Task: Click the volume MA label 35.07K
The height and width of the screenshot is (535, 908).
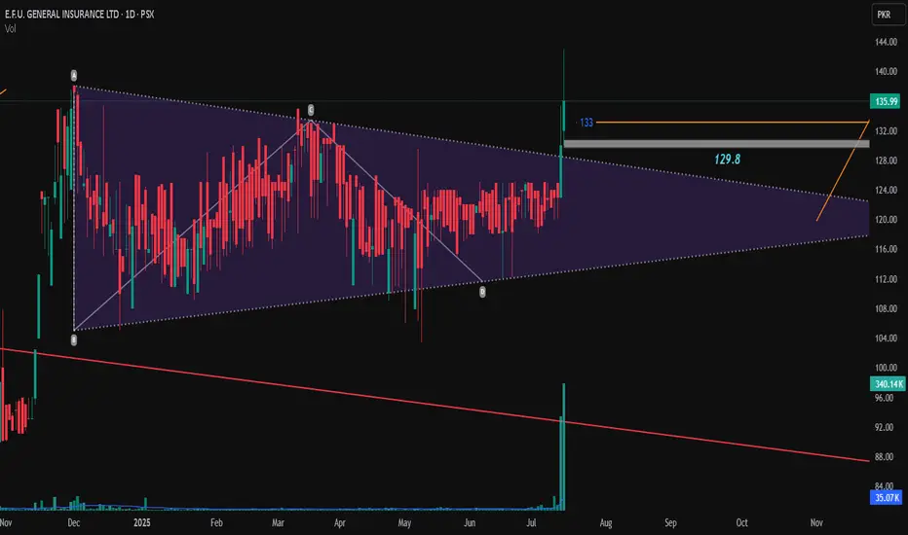Action: (x=887, y=497)
